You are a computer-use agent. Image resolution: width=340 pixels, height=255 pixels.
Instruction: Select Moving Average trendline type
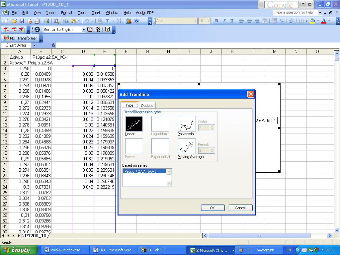187,146
